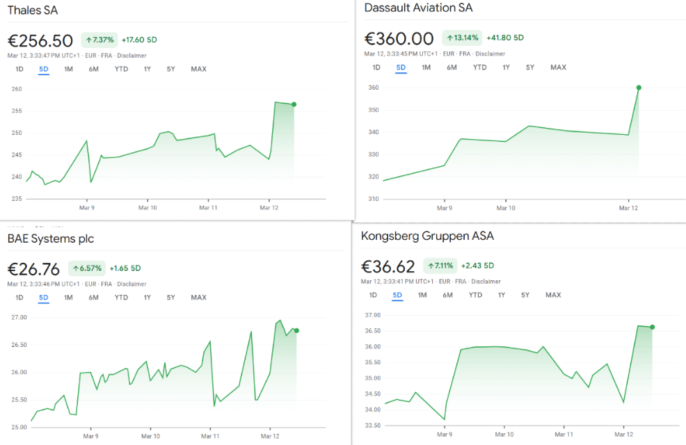Click Disclaimer link under Dassault Aviation price
Screen dimensions: 686x445
point(490,54)
